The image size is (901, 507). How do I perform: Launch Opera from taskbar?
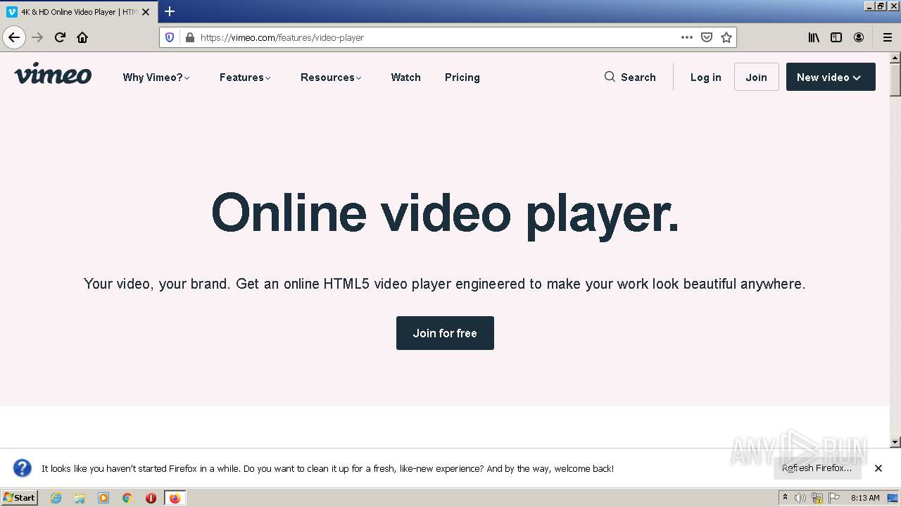coord(151,498)
